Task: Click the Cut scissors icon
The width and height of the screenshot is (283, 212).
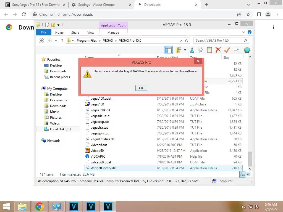Action: coord(192,50)
